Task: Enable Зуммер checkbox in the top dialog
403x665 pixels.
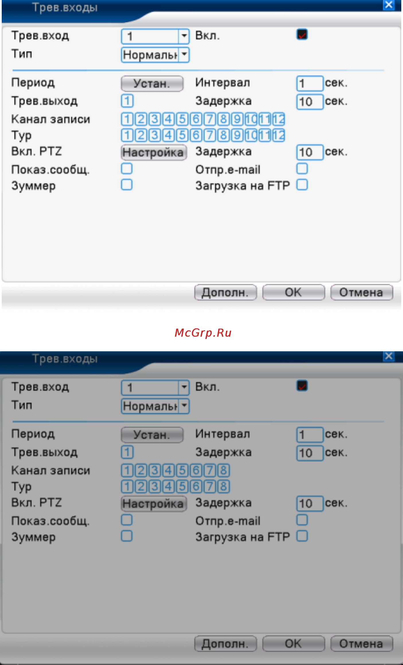Action: coord(127,185)
